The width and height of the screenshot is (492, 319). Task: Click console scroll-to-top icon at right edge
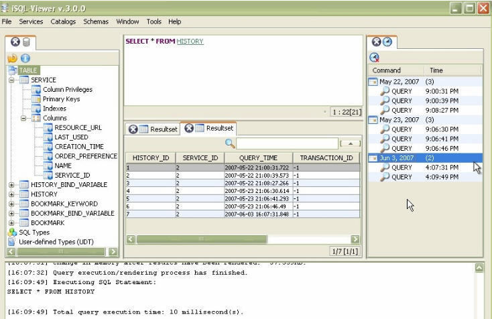pyautogui.click(x=479, y=268)
